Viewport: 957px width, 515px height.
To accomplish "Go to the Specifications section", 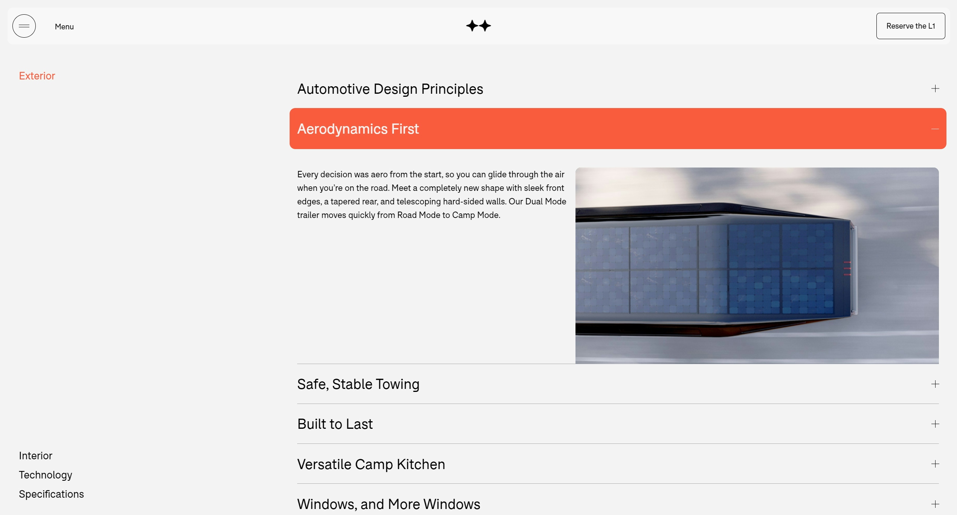I will 51,494.
